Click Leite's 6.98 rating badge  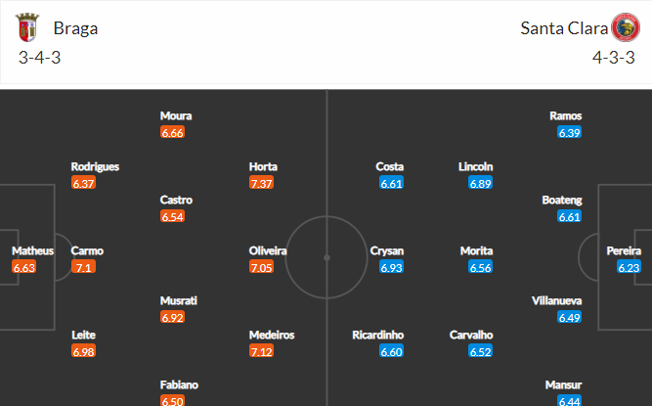[x=84, y=351]
